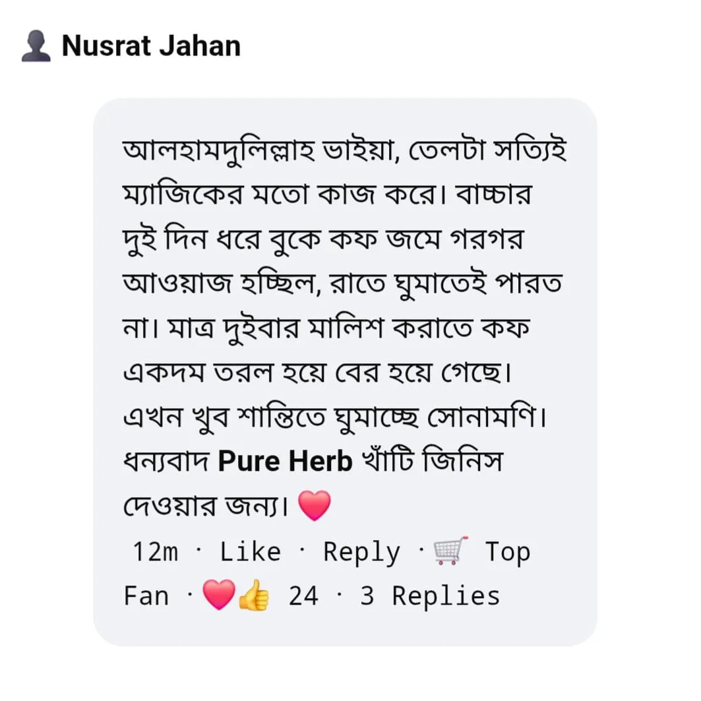Like this comment
The height and width of the screenshot is (701, 701).
click(251, 552)
